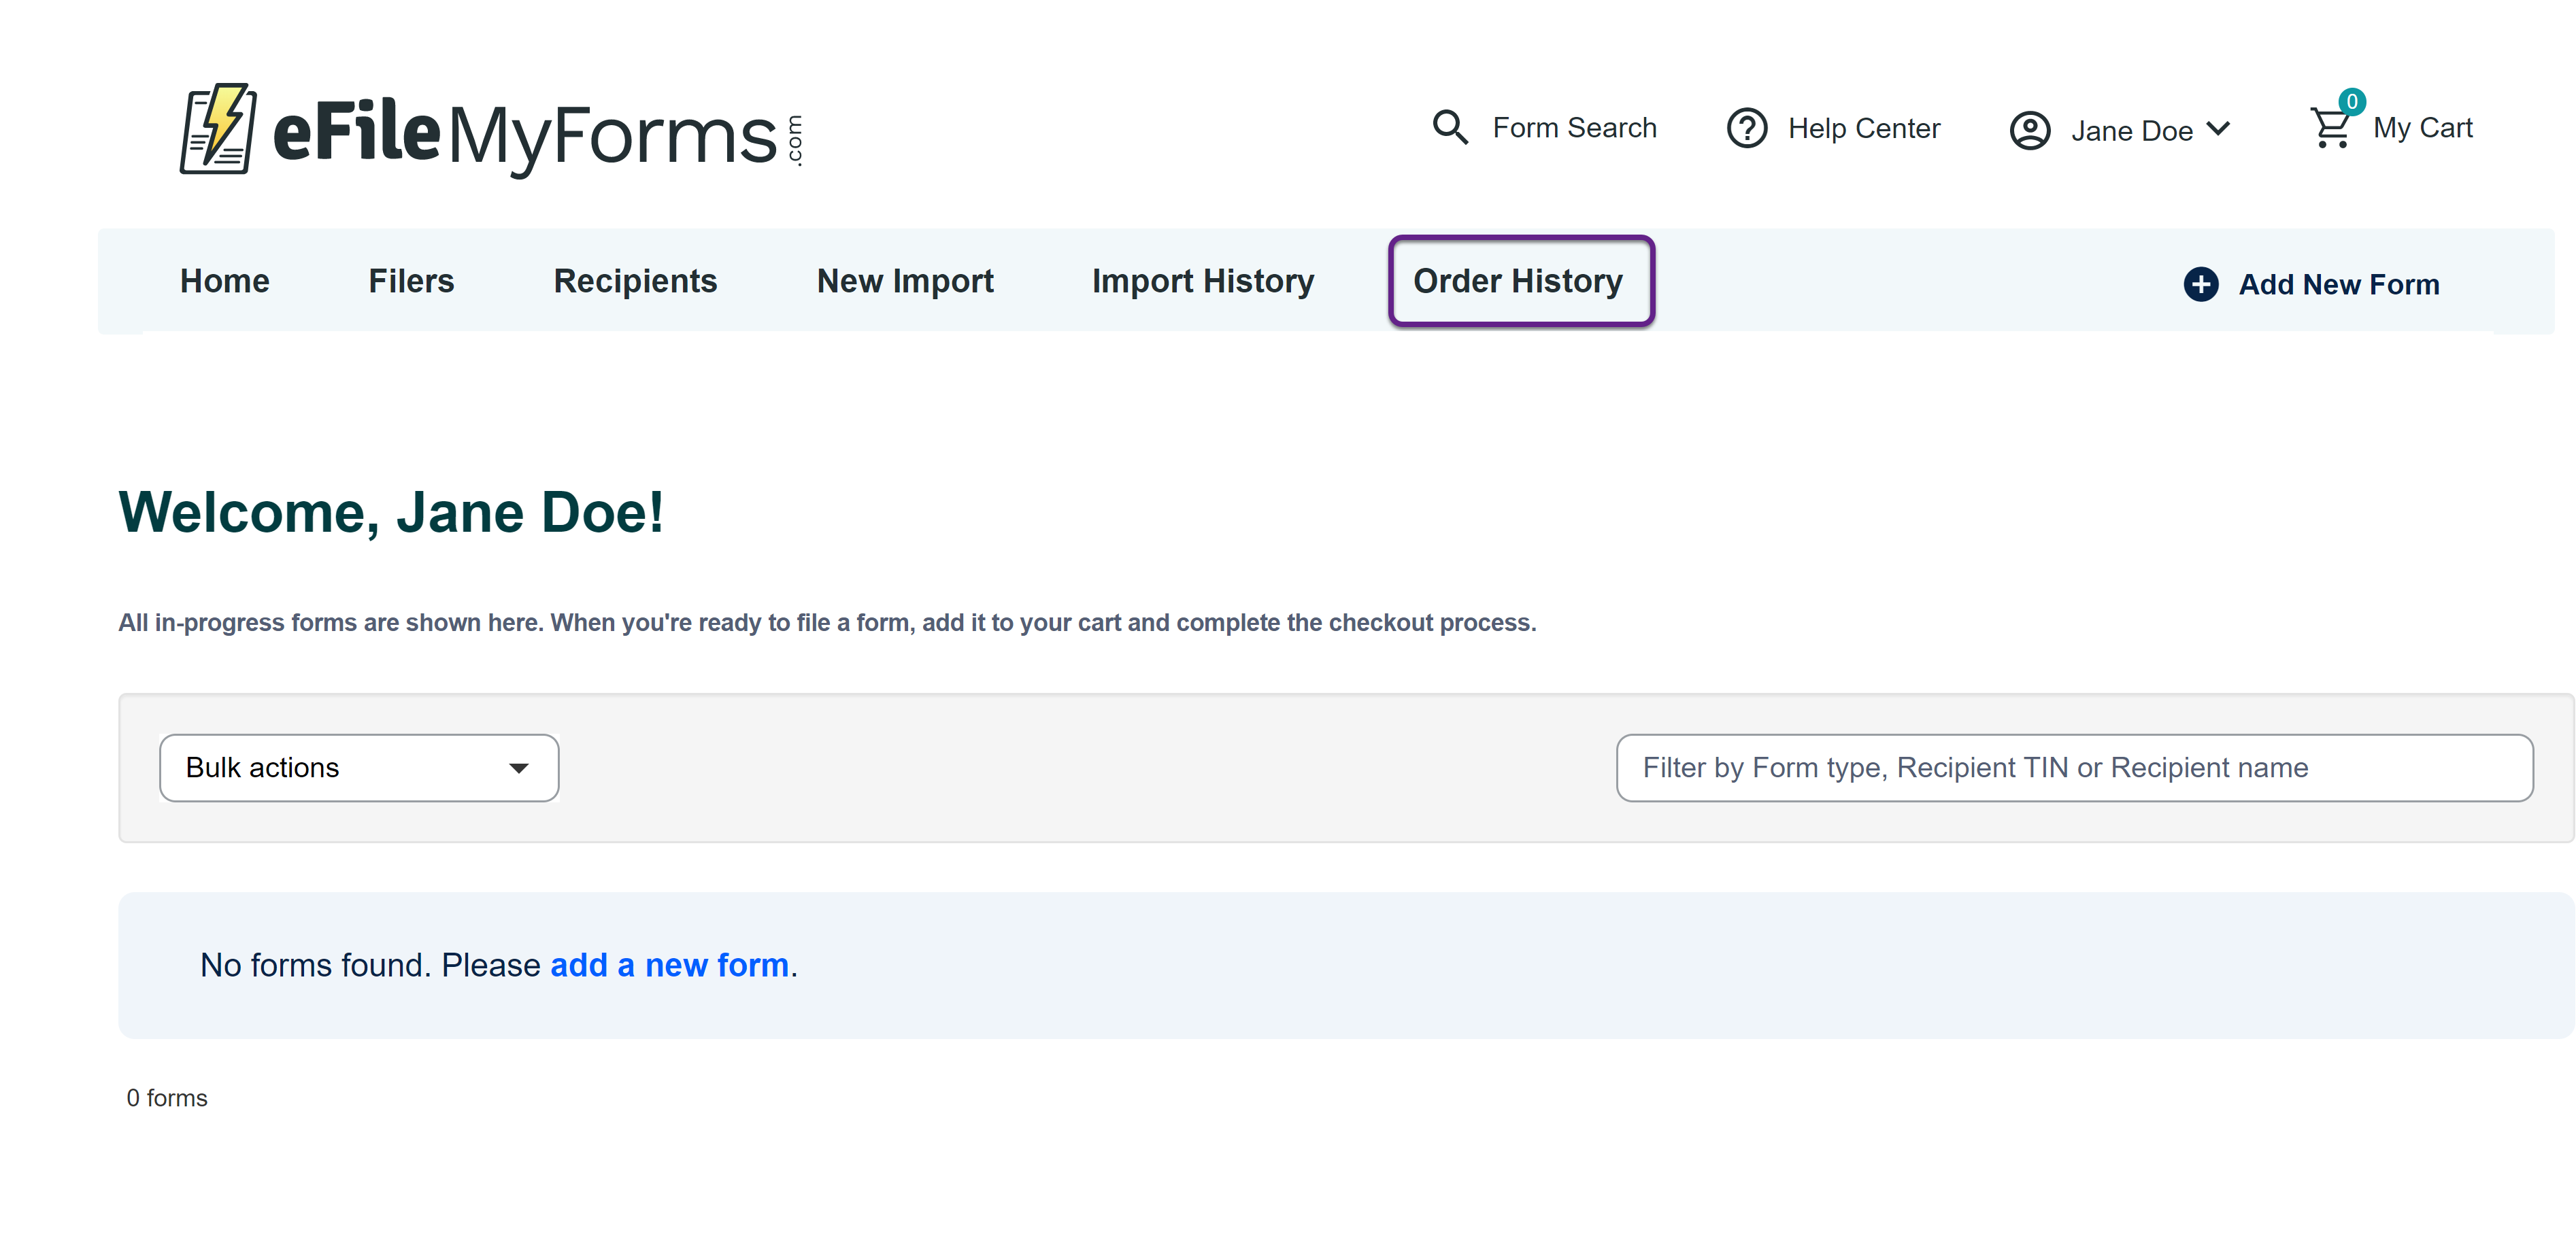Open the Bulk actions dropdown
2576x1241 pixels.
click(358, 768)
